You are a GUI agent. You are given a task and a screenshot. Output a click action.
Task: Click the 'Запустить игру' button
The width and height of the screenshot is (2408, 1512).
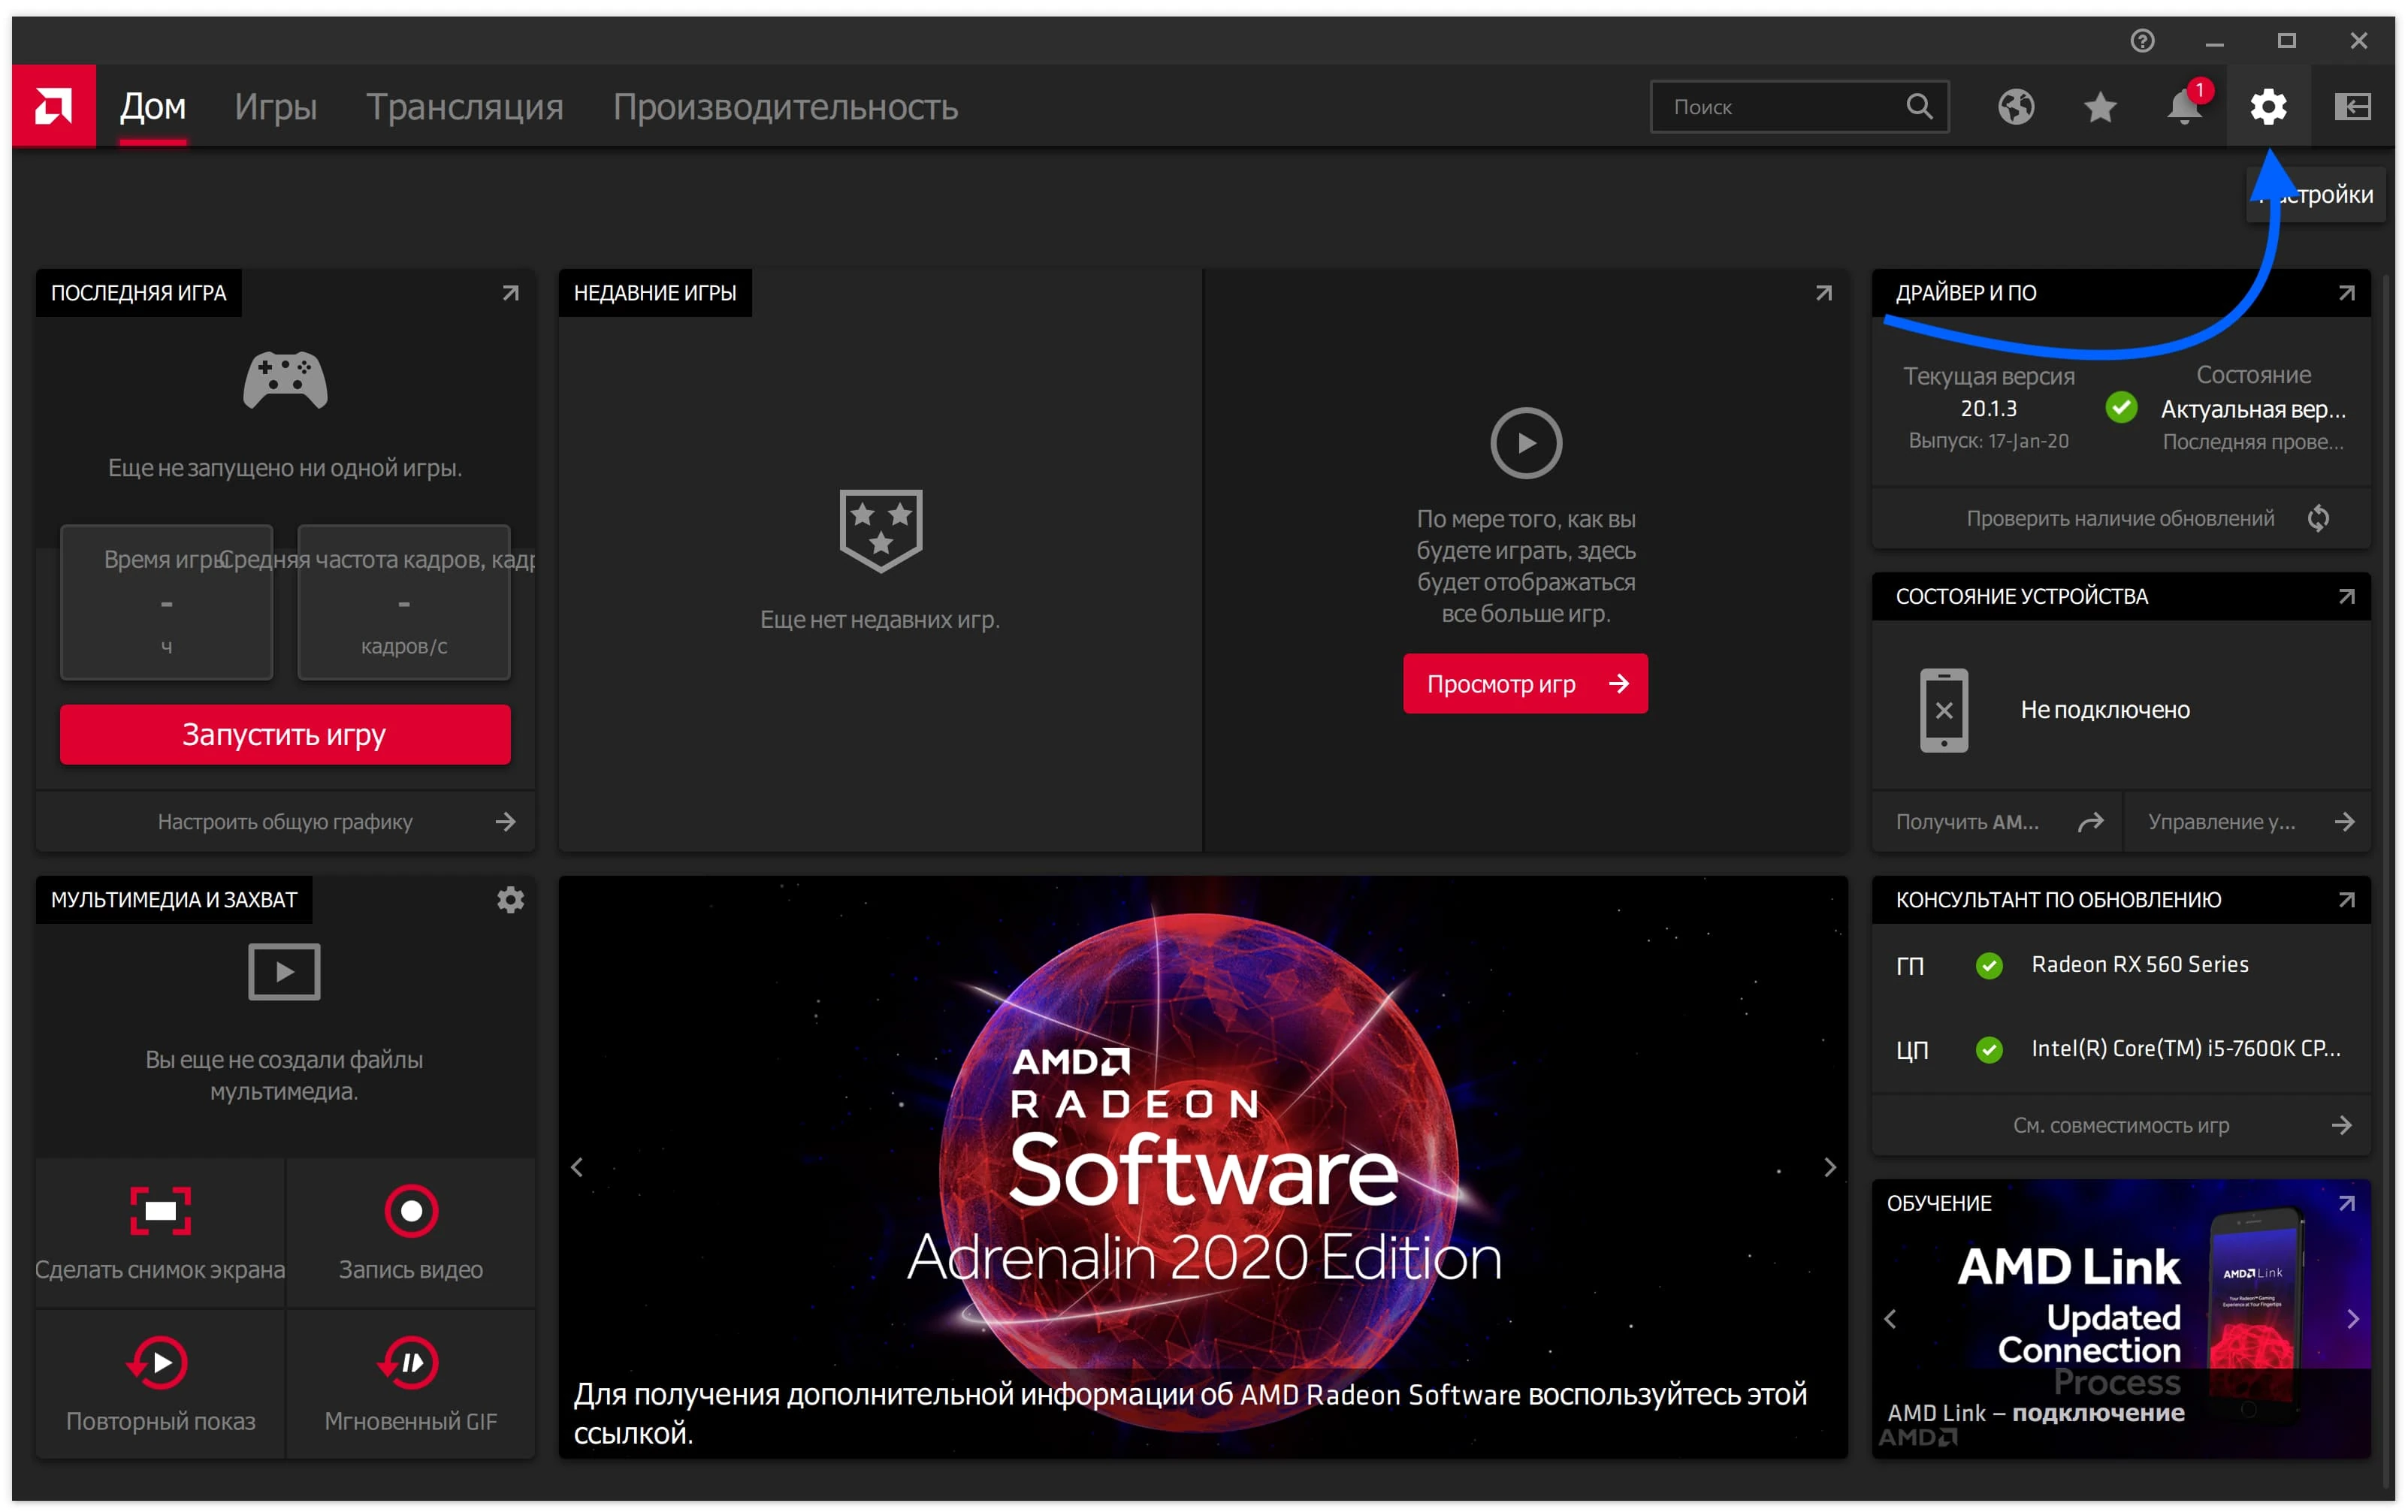click(x=284, y=734)
